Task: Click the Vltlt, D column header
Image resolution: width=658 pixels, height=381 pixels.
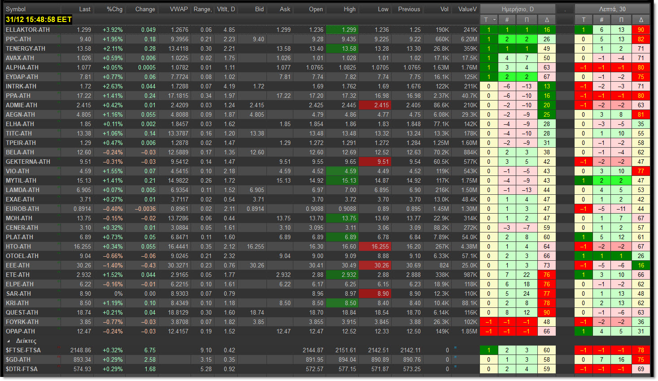Action: 226,9
